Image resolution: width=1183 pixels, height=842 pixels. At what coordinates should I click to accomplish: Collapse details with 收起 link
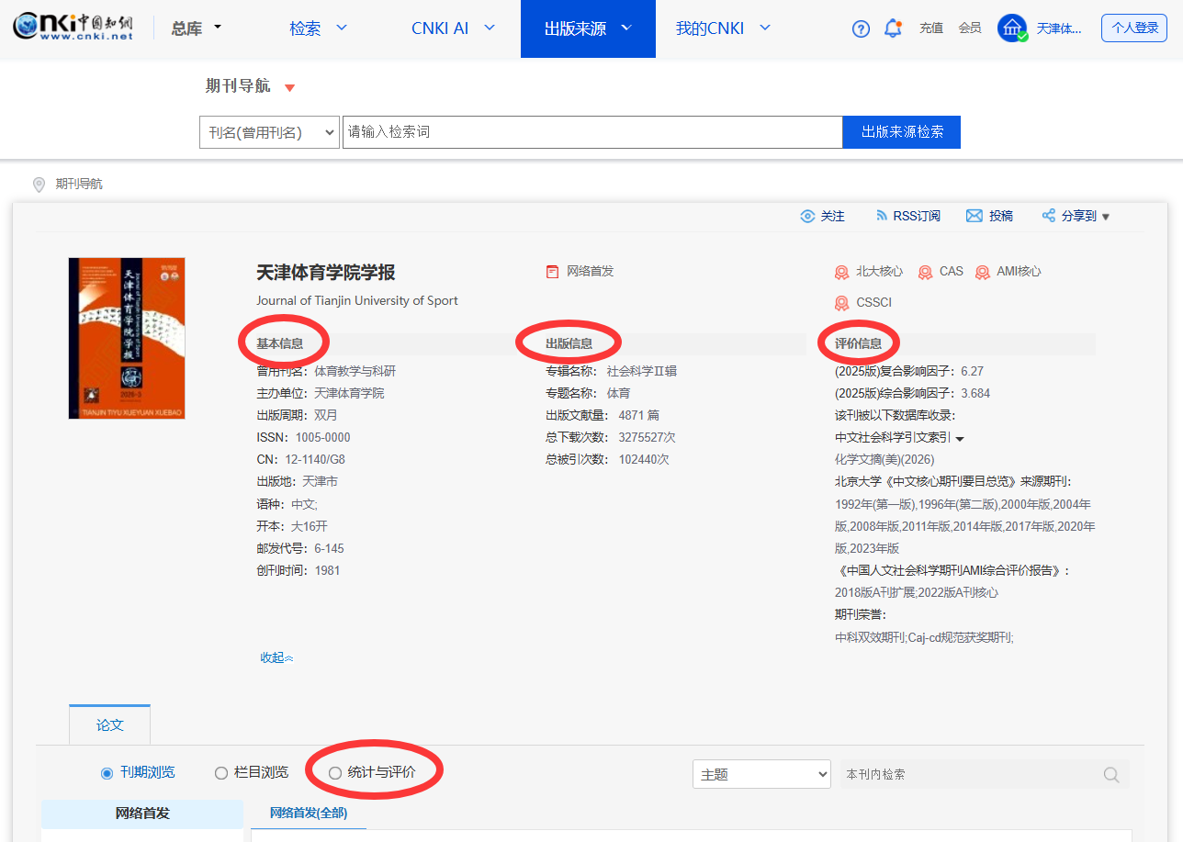(276, 657)
